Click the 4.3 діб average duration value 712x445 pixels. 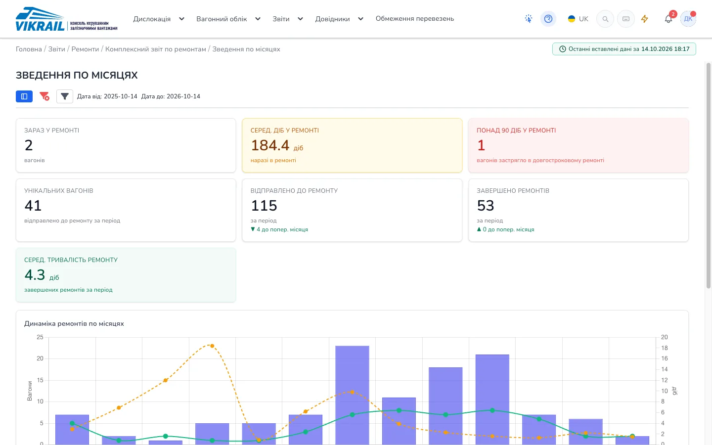pos(42,275)
